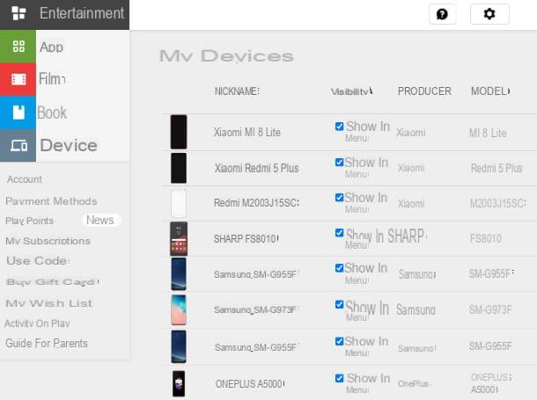Click the ONEPLUS A5000 nickname
The height and width of the screenshot is (400, 537).
(x=250, y=384)
